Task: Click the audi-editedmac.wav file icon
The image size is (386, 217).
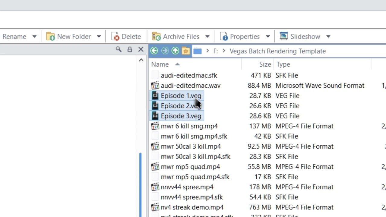Action: point(155,86)
